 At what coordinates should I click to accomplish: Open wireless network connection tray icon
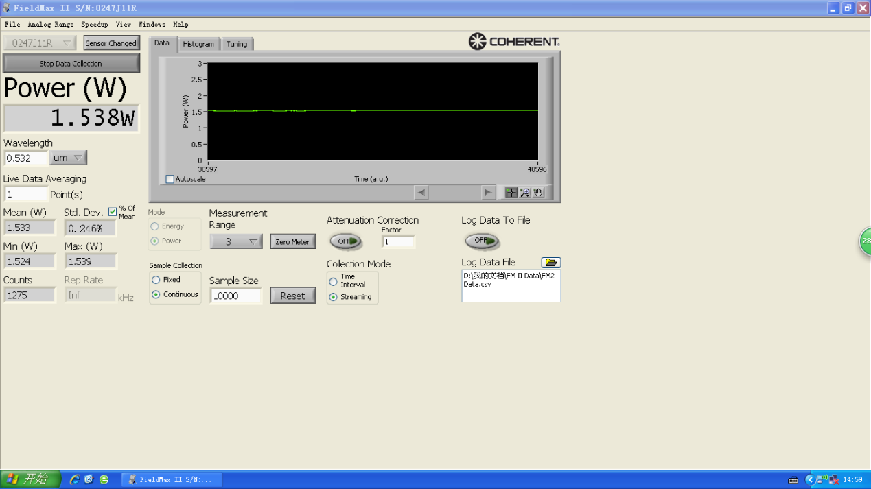(822, 479)
